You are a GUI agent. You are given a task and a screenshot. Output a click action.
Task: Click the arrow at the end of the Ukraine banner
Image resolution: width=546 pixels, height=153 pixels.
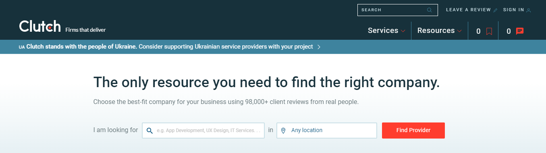[x=319, y=47]
